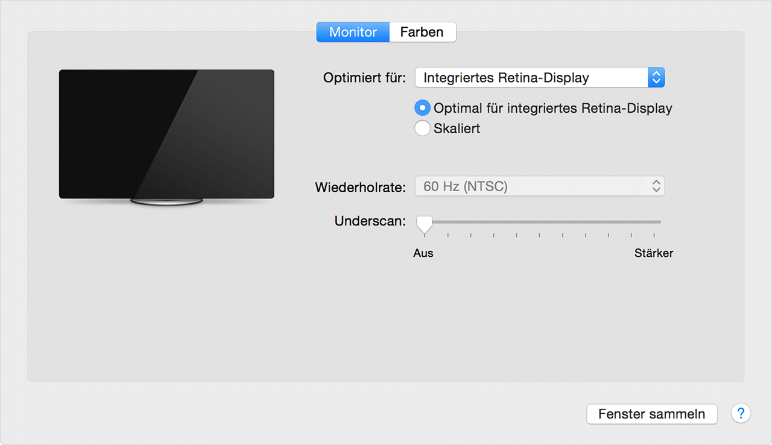Click the "Aus" label below the slider
This screenshot has height=445, width=772.
(423, 253)
